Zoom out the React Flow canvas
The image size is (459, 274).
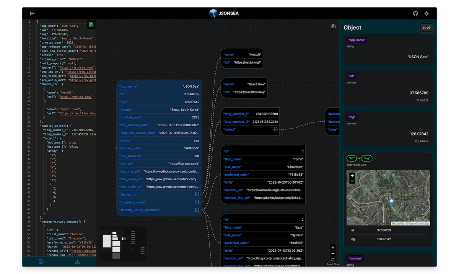pos(333,253)
